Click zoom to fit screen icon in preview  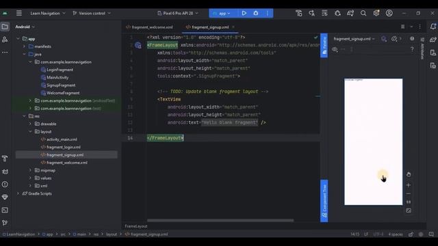409,210
